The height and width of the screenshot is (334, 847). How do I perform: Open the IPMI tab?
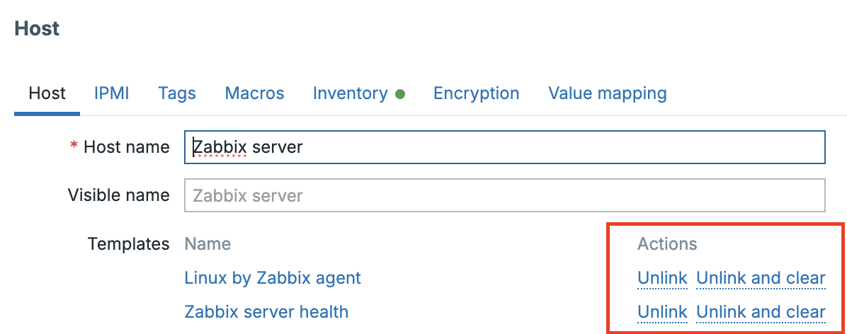coord(111,93)
